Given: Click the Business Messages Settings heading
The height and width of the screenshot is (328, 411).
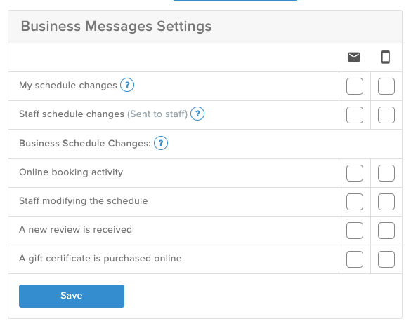Looking at the screenshot, I should tap(116, 27).
